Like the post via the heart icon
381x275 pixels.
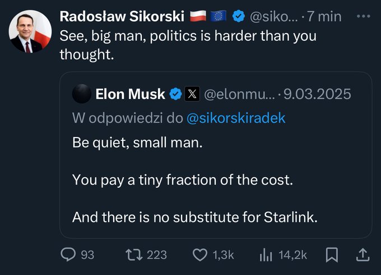click(x=199, y=255)
